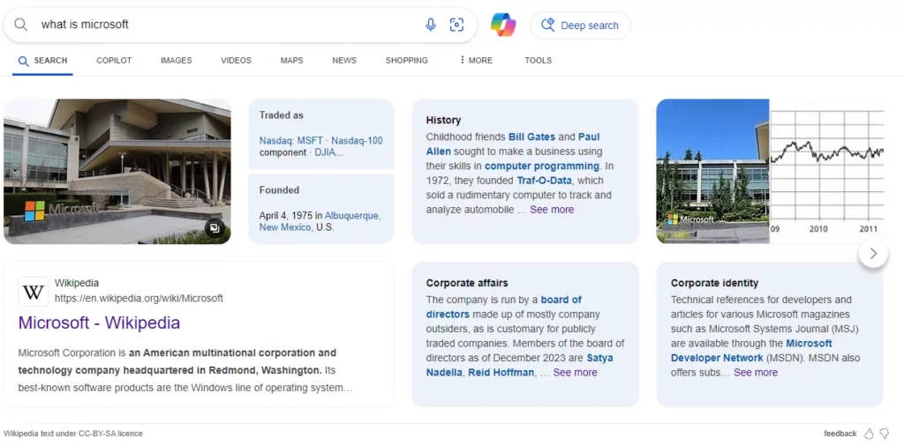Expand image gallery icon on Microsoft photo
The height and width of the screenshot is (445, 904).
pyautogui.click(x=214, y=228)
